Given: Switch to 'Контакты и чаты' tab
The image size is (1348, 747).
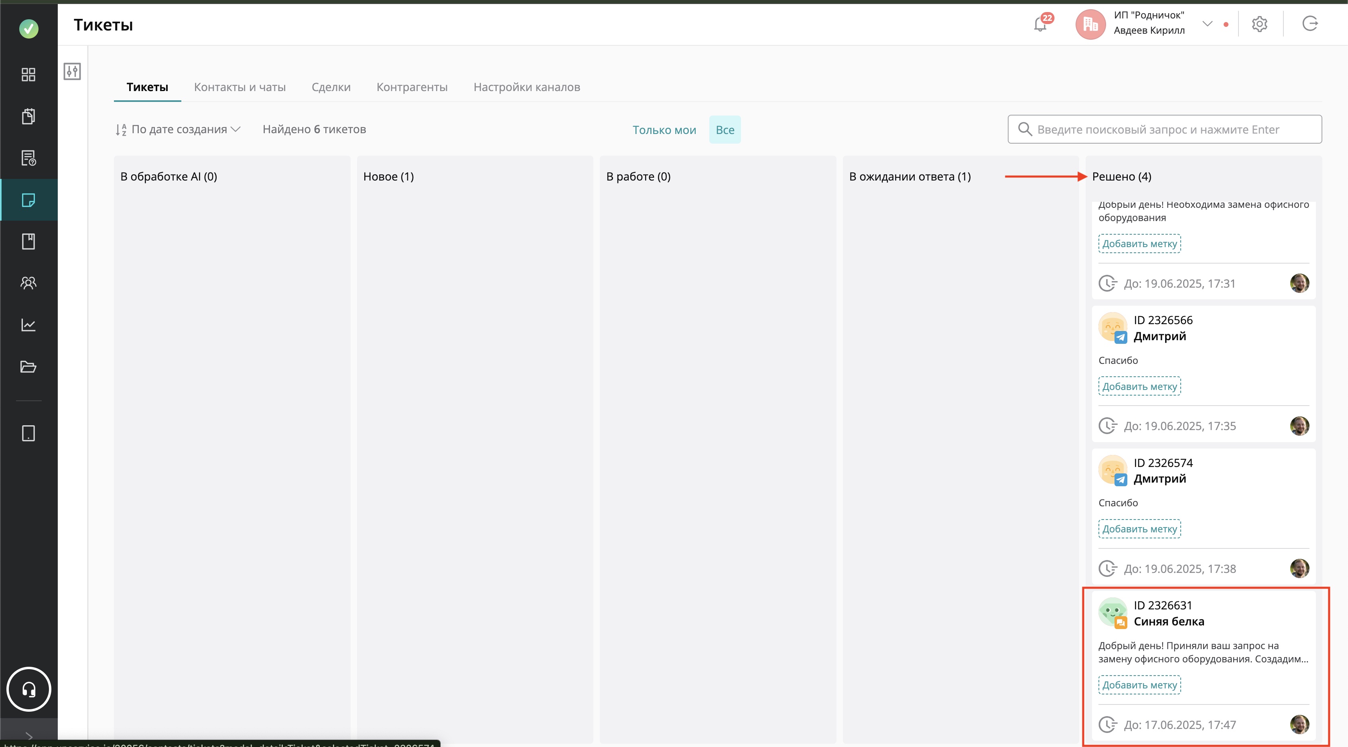Looking at the screenshot, I should (240, 87).
